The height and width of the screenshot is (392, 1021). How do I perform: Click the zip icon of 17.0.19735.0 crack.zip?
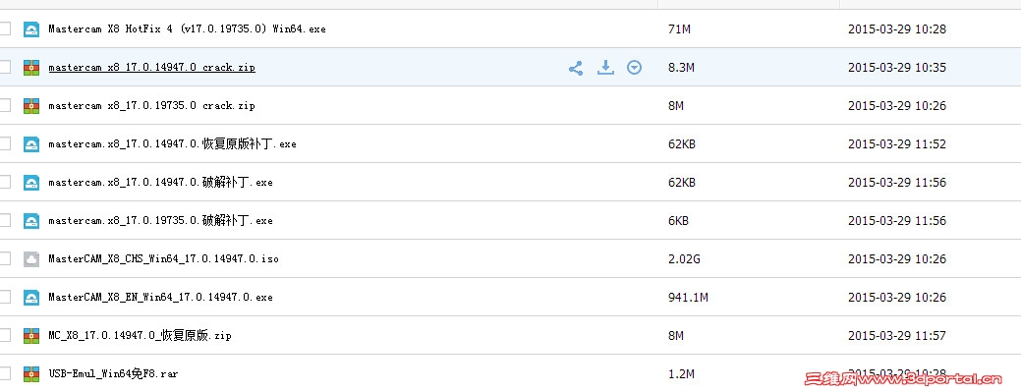31,105
